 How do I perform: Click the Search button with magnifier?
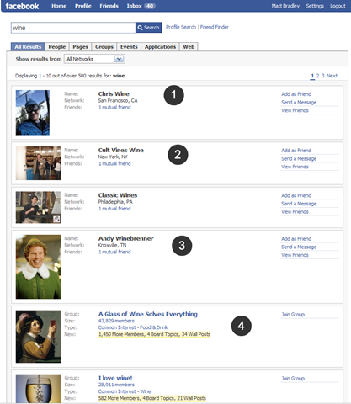[149, 28]
